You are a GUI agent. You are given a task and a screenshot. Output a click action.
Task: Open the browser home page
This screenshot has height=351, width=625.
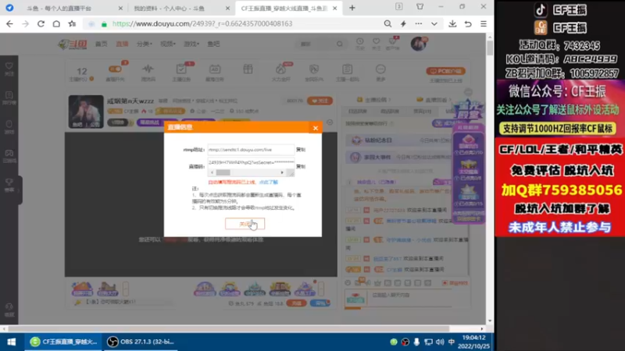(x=56, y=24)
